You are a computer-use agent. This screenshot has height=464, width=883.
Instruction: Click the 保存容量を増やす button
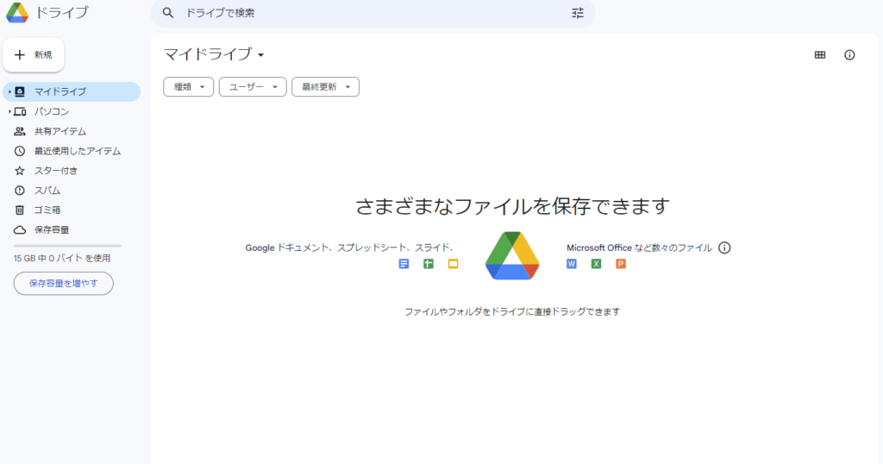click(x=64, y=283)
